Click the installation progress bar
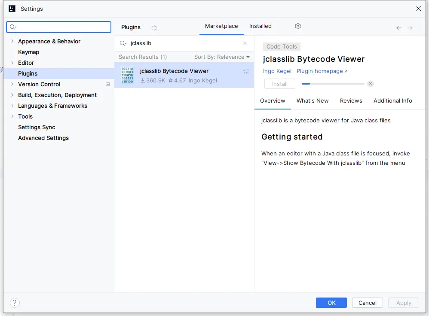This screenshot has width=429, height=316. (333, 84)
